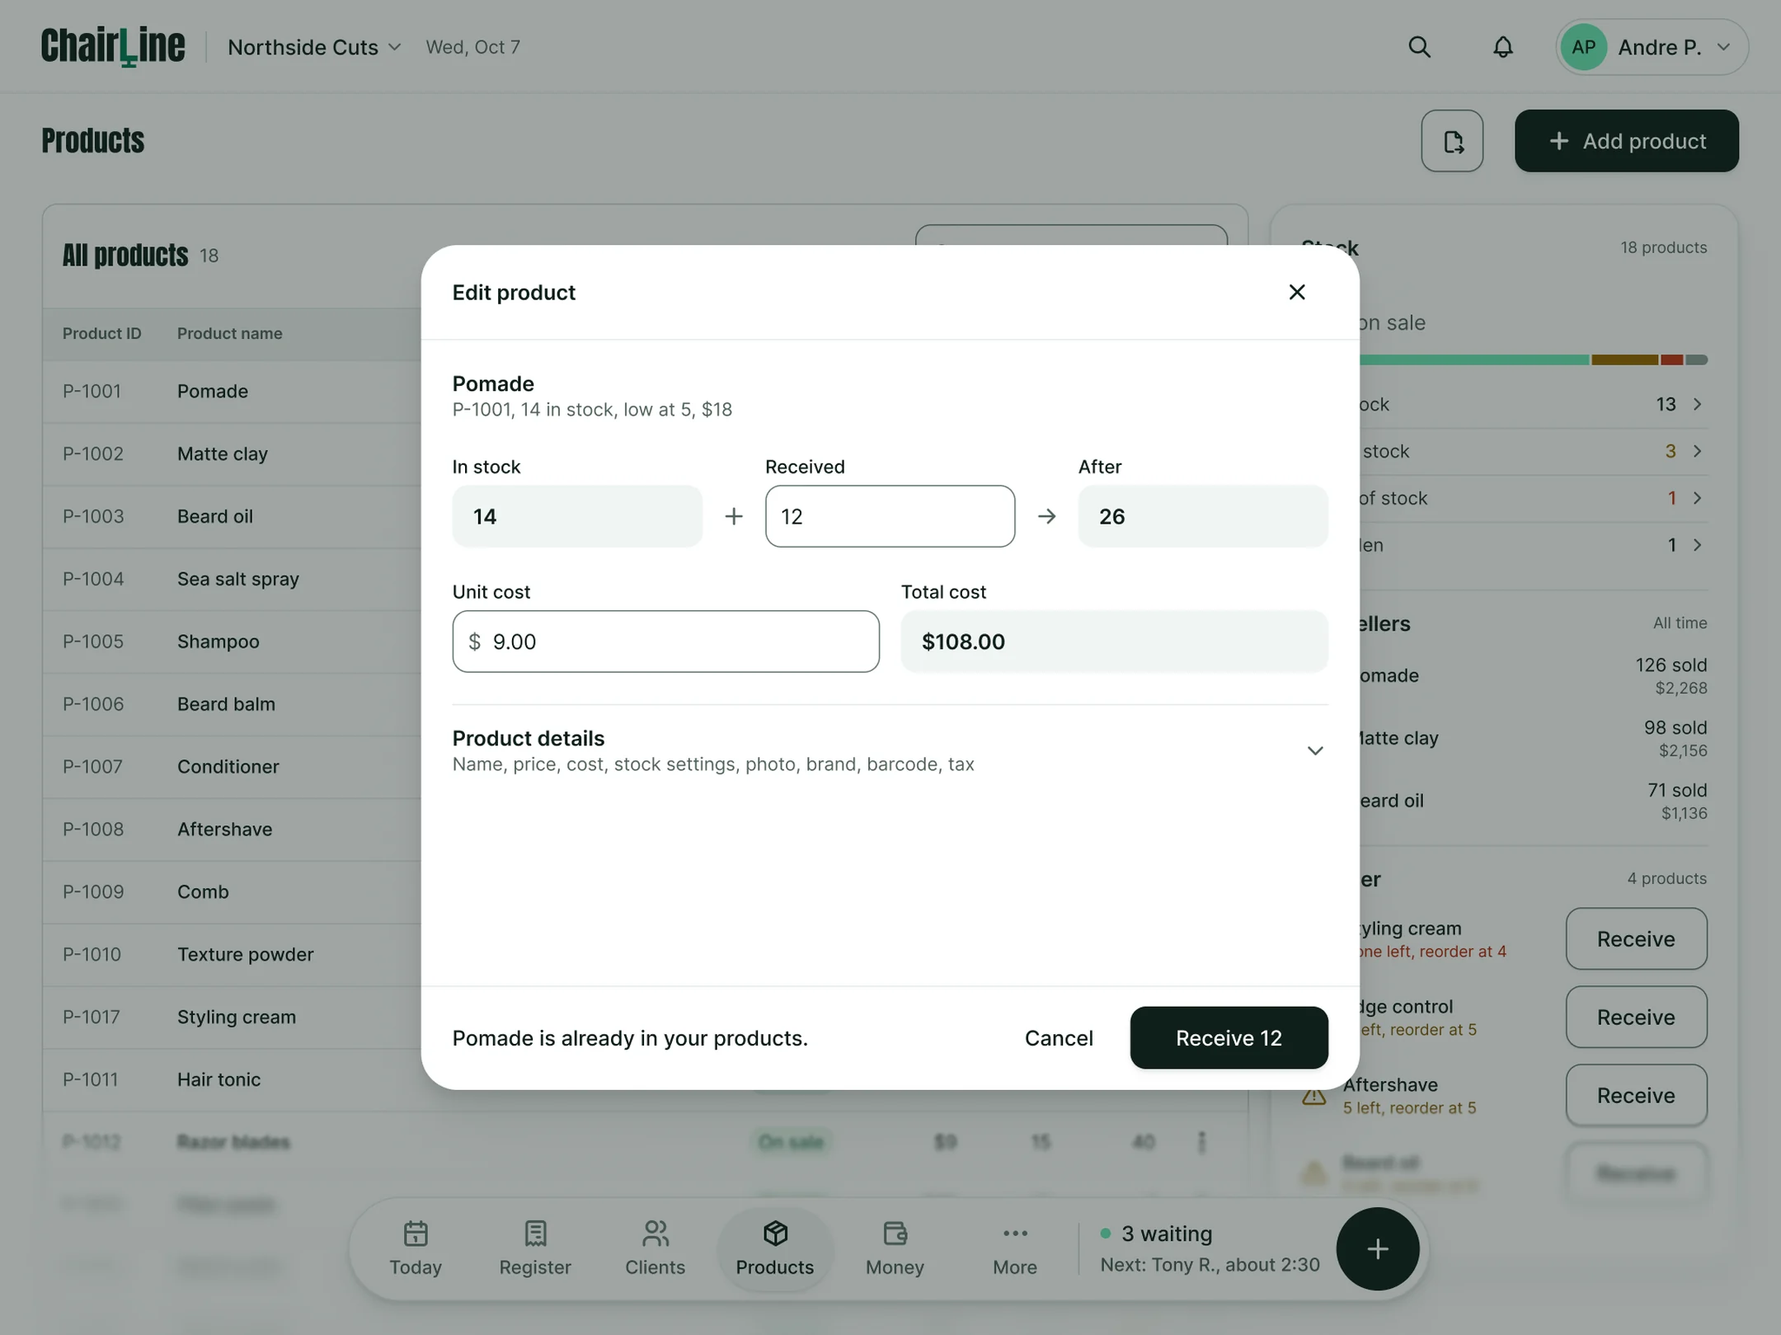
Task: Click the Total cost $108.00 field
Action: [x=1114, y=642]
